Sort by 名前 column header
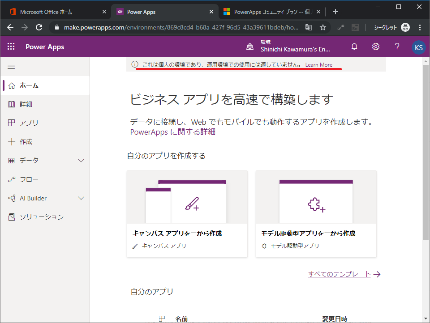 tap(181, 319)
